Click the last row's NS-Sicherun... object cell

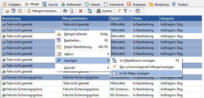click(x=121, y=95)
